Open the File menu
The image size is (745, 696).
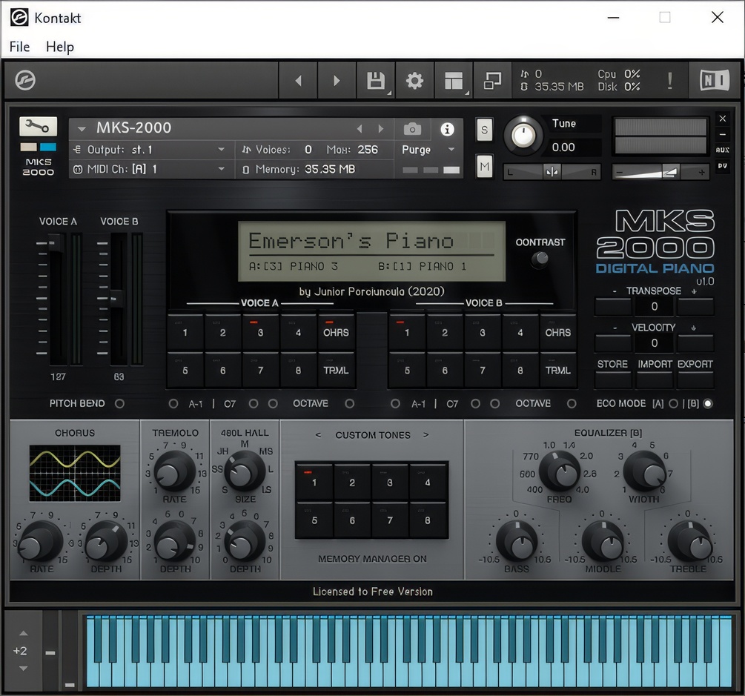coord(19,47)
